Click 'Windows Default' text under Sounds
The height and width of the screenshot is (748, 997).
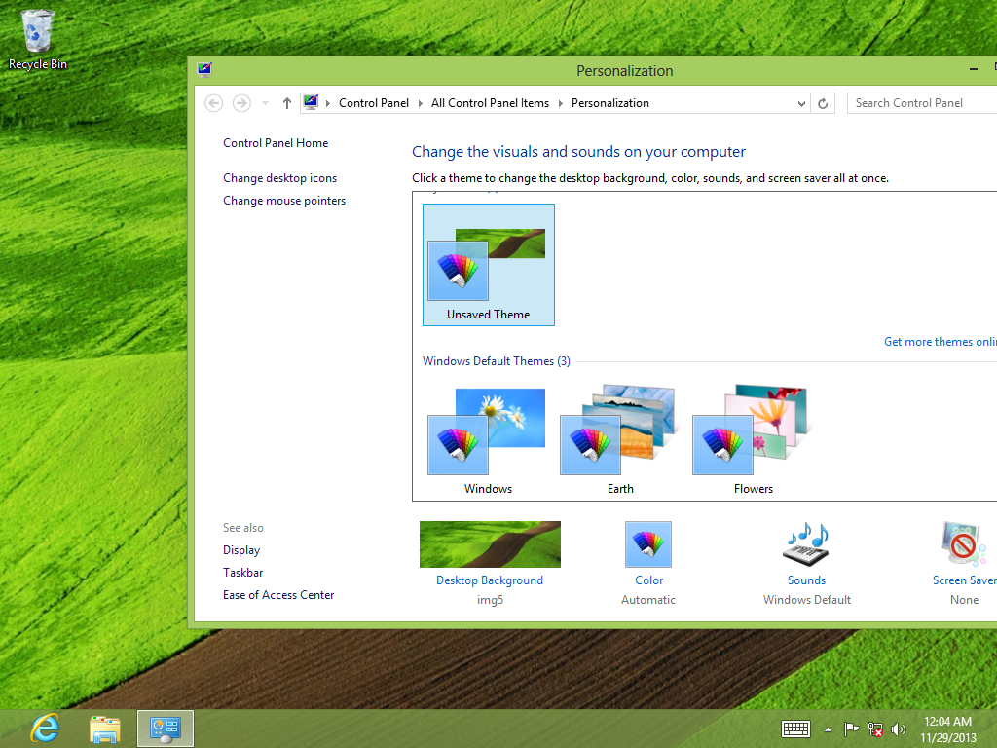point(807,600)
